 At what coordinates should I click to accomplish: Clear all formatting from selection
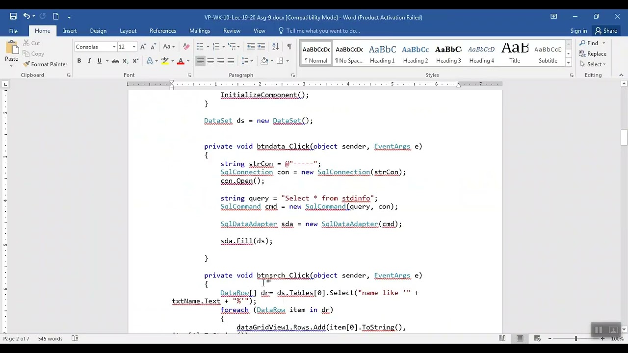[186, 47]
